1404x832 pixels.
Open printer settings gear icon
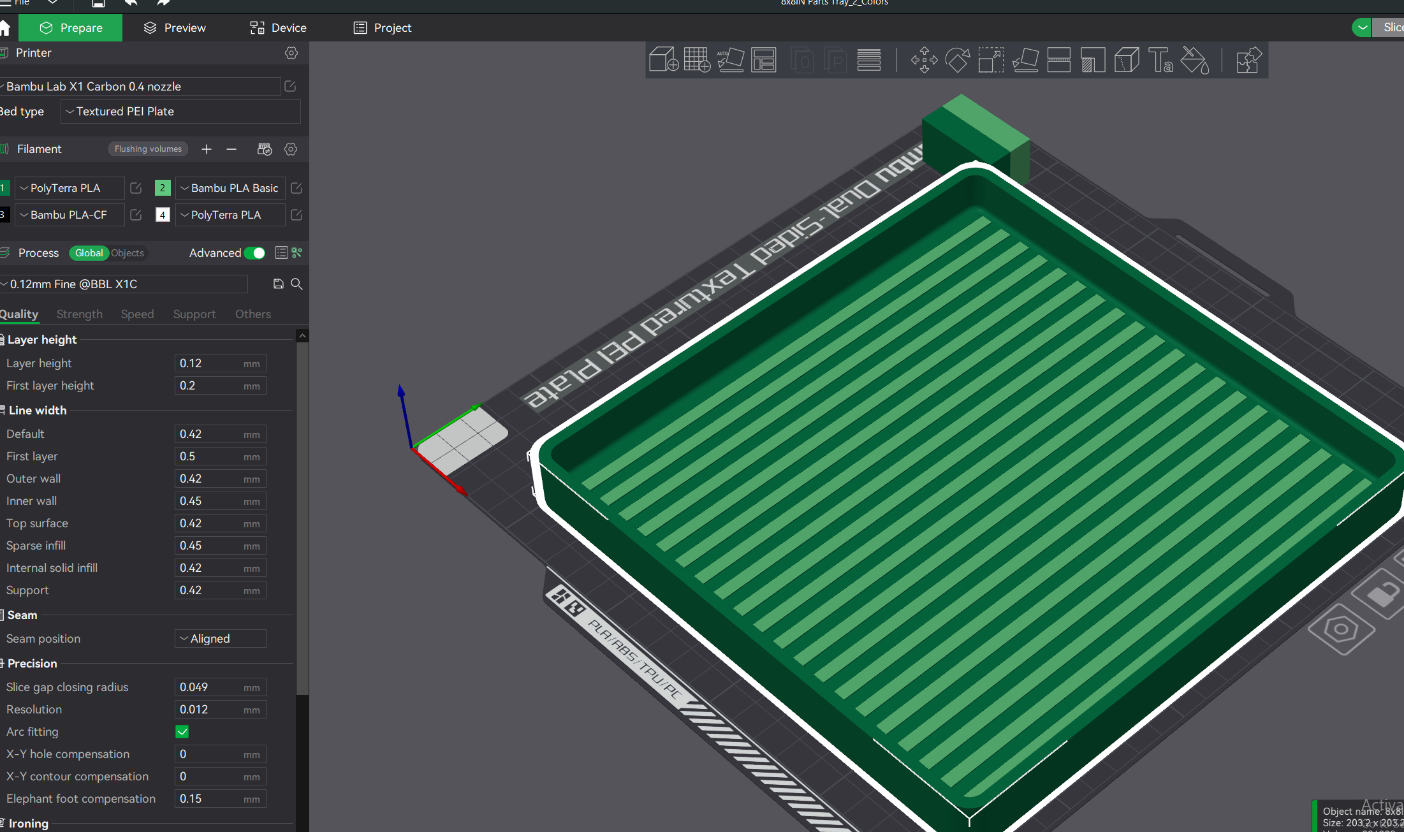[291, 53]
